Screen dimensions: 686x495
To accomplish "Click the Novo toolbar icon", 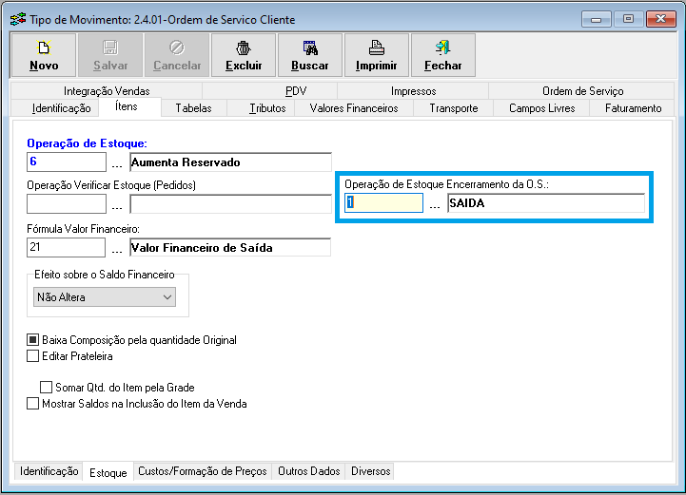I will coord(44,48).
